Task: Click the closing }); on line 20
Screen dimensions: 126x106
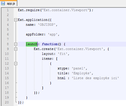Action: tap(21, 103)
